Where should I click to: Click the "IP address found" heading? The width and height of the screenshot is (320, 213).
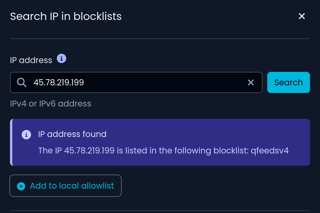(72, 134)
